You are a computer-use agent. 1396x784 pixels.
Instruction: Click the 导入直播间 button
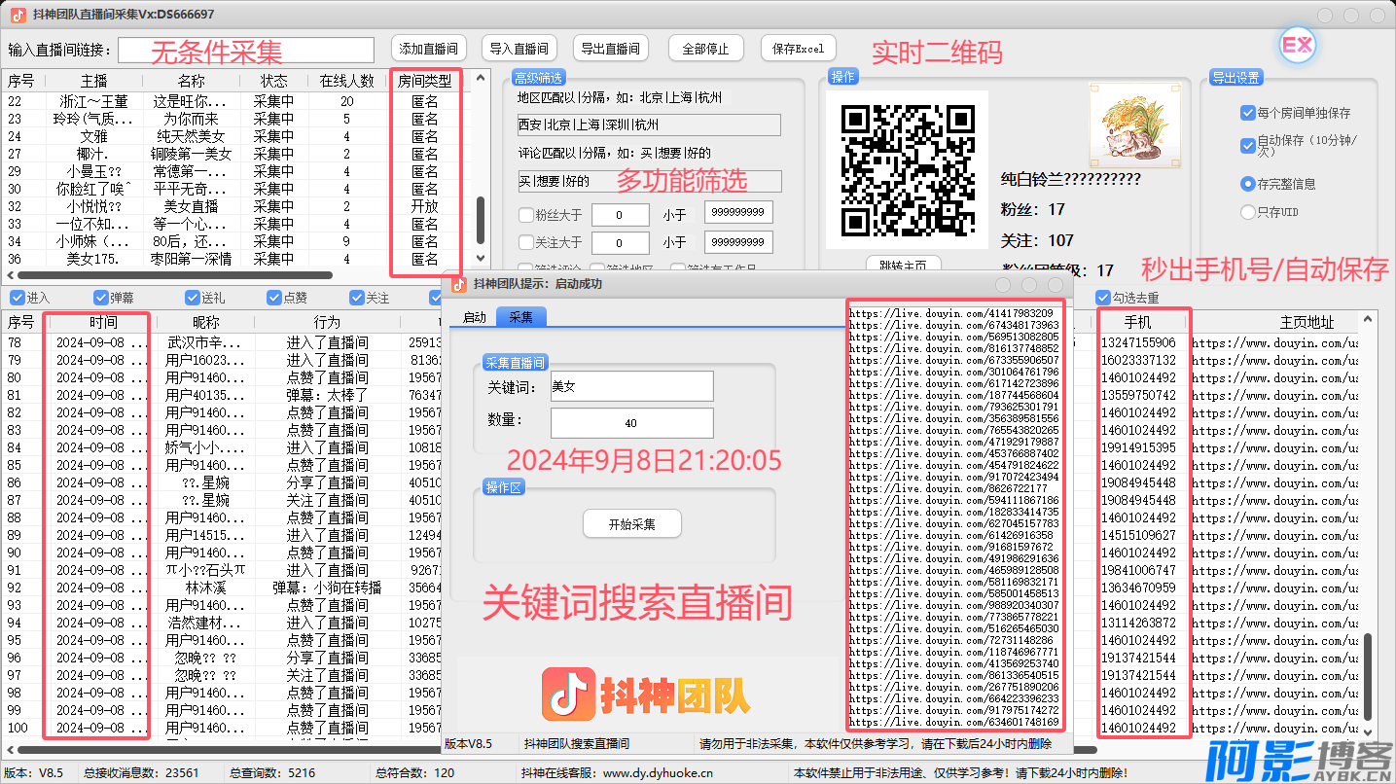(x=519, y=49)
